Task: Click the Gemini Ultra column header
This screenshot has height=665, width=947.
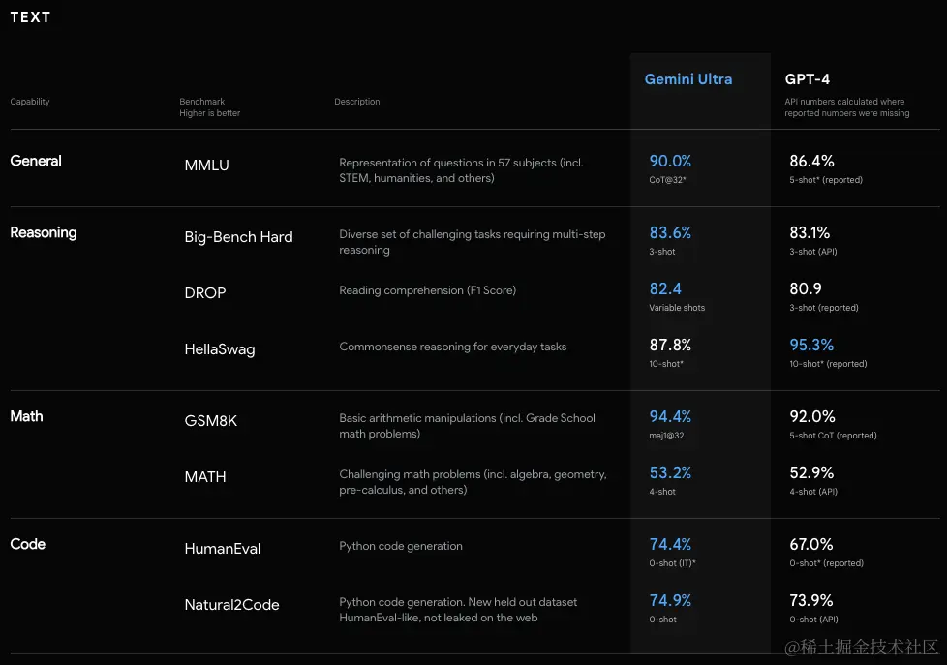Action: pos(688,79)
